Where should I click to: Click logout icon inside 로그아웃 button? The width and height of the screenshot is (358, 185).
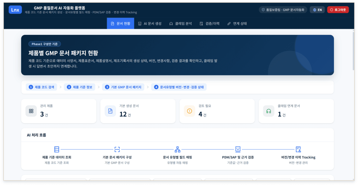tap(332, 10)
